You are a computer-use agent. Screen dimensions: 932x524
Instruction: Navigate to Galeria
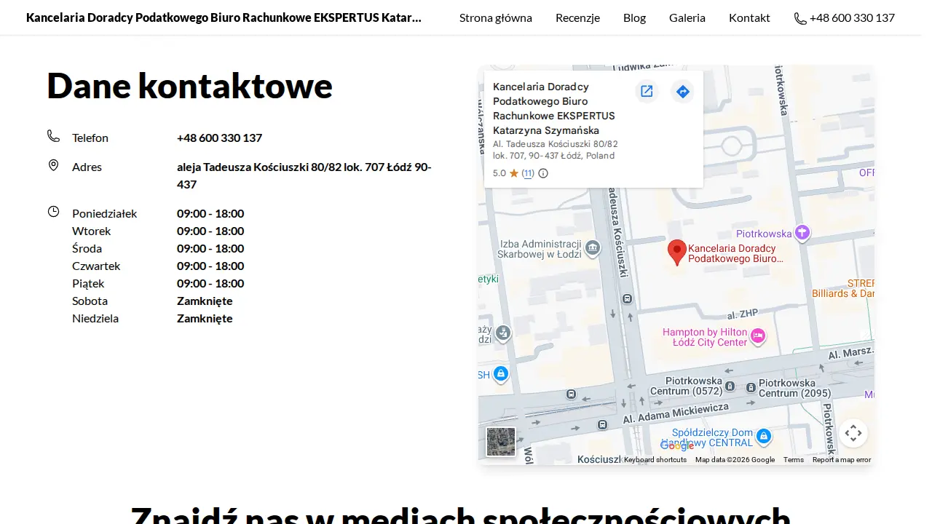point(687,17)
